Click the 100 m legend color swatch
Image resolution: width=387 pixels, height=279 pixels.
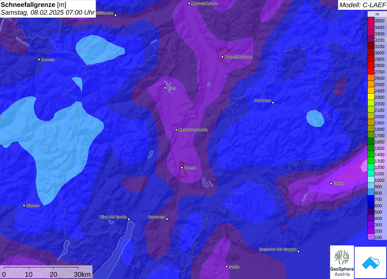click(371, 237)
